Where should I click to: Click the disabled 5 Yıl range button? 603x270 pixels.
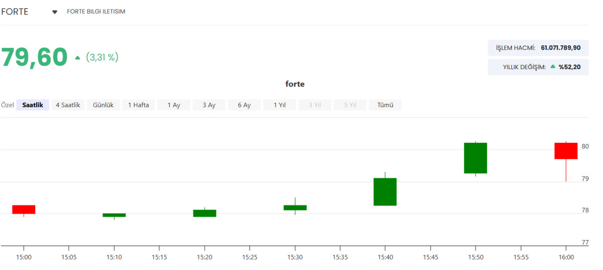pos(350,105)
